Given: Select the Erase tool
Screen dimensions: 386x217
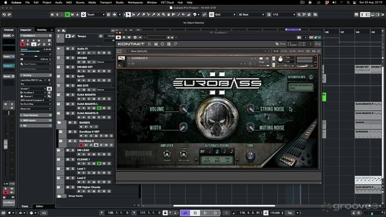Looking at the screenshot, I should (x=144, y=14).
